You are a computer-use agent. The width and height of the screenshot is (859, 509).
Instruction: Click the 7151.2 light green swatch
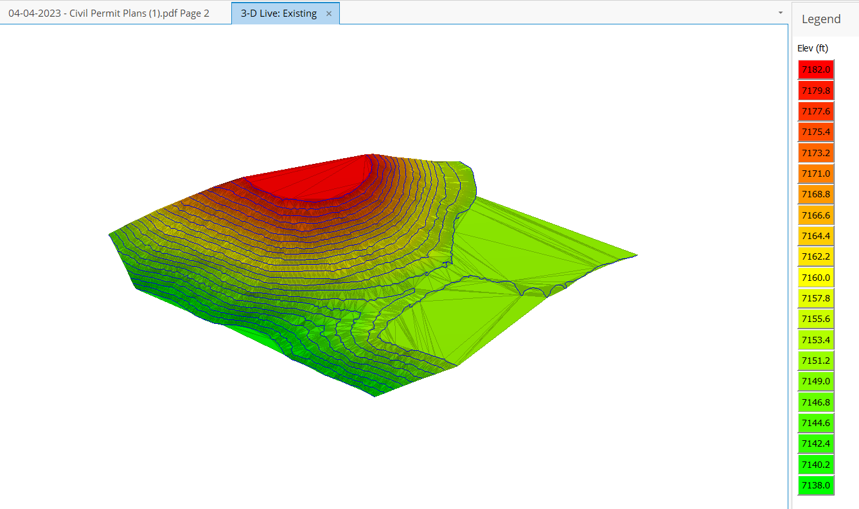click(816, 361)
